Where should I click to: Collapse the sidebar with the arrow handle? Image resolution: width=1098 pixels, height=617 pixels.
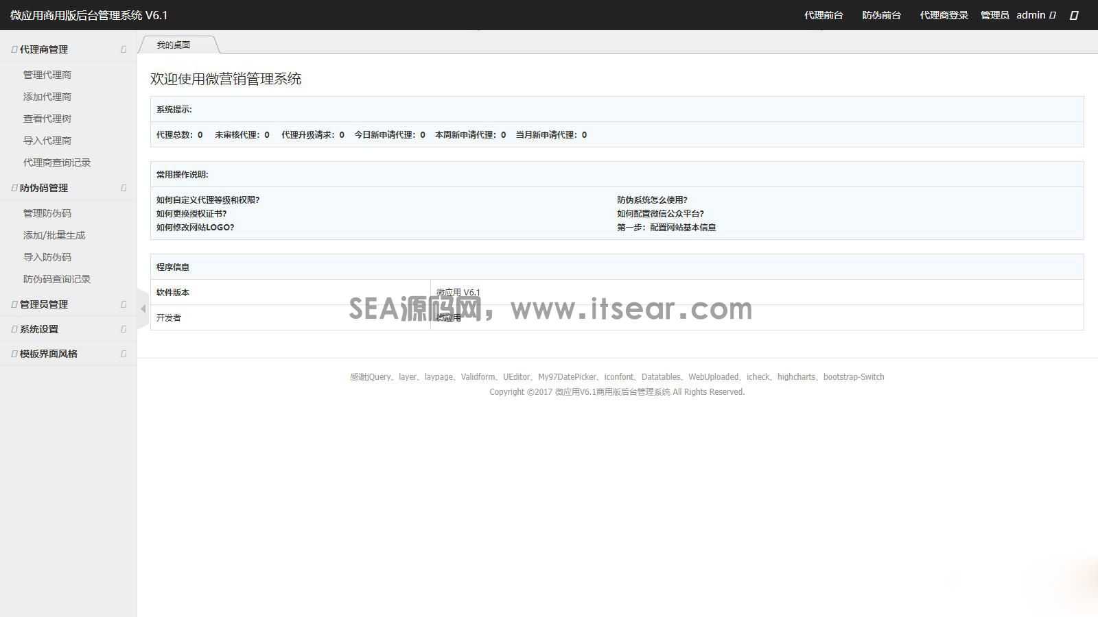click(143, 309)
